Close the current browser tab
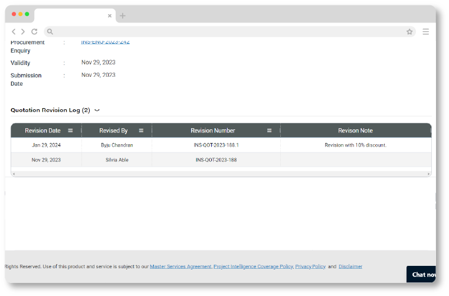This screenshot has height=296, width=449. [x=110, y=16]
